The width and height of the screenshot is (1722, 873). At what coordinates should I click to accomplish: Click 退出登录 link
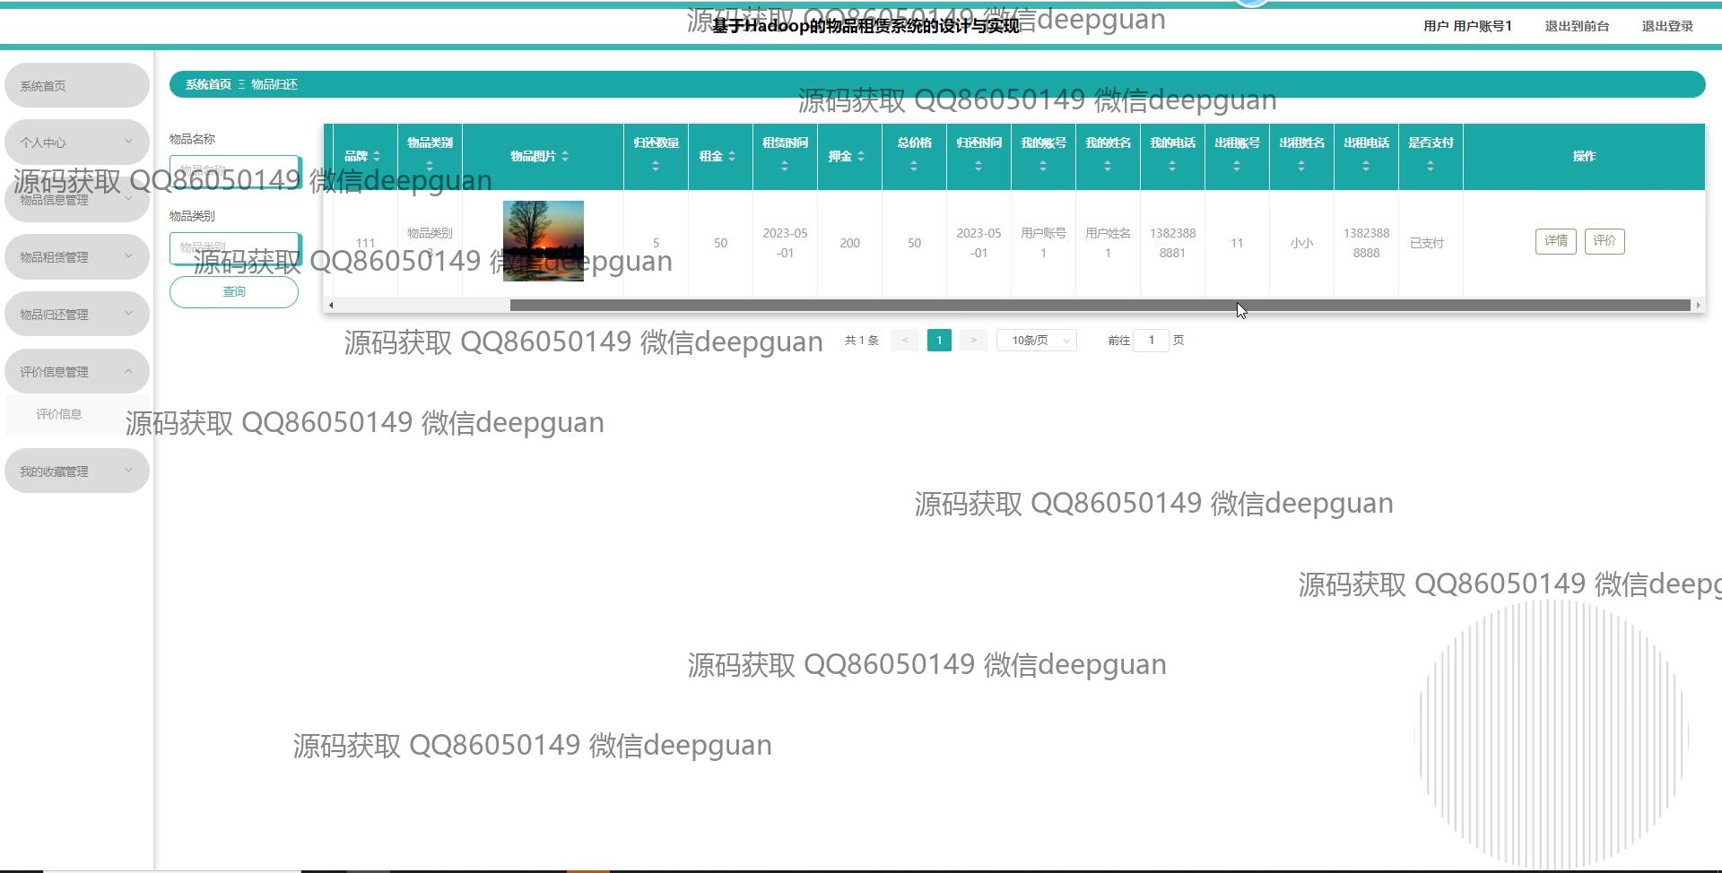coord(1667,26)
